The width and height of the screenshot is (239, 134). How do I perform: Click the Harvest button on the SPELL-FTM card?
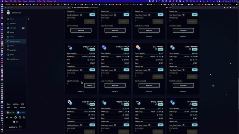tap(90, 77)
